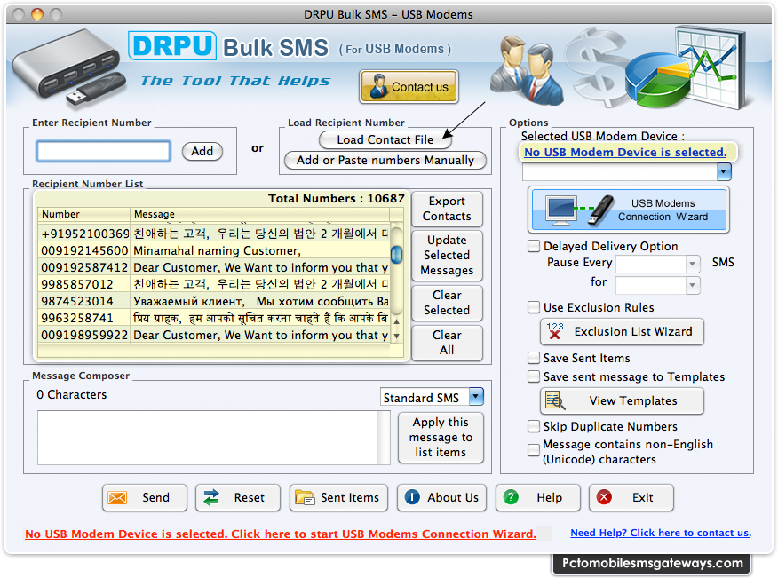Click inside the message composer text area
Viewport: 778px width, 578px height.
(x=208, y=437)
